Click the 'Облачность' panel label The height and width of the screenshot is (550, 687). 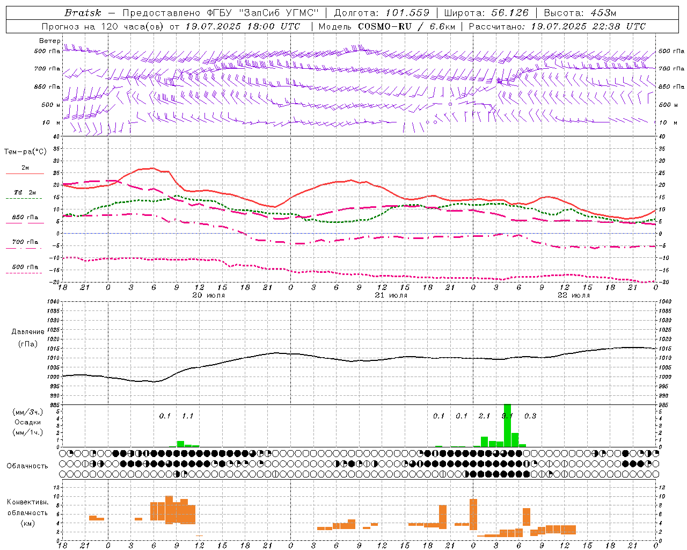pos(27,466)
